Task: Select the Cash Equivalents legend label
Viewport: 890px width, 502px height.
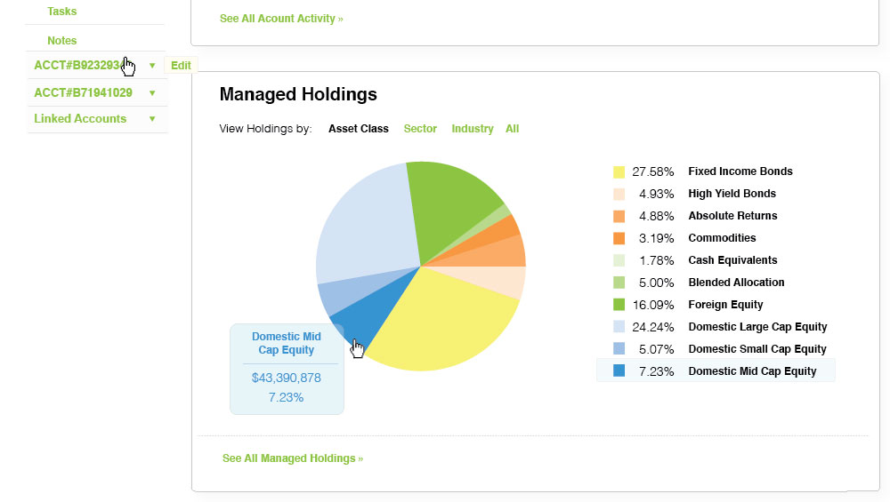Action: click(732, 260)
